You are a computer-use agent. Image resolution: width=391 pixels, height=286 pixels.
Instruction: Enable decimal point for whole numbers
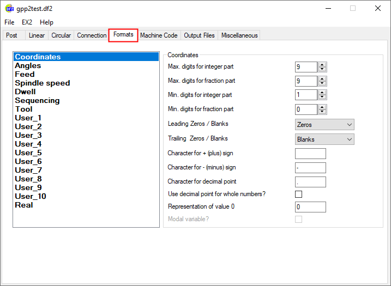pos(298,194)
